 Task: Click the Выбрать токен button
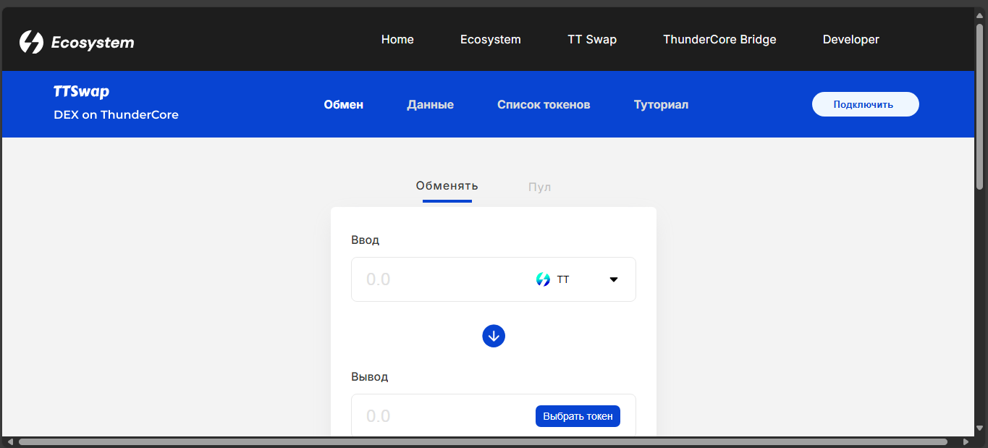tap(578, 416)
